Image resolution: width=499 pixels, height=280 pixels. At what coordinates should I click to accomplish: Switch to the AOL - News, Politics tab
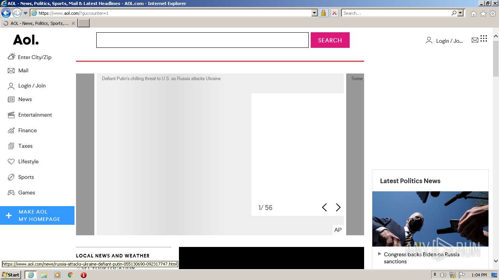(39, 23)
